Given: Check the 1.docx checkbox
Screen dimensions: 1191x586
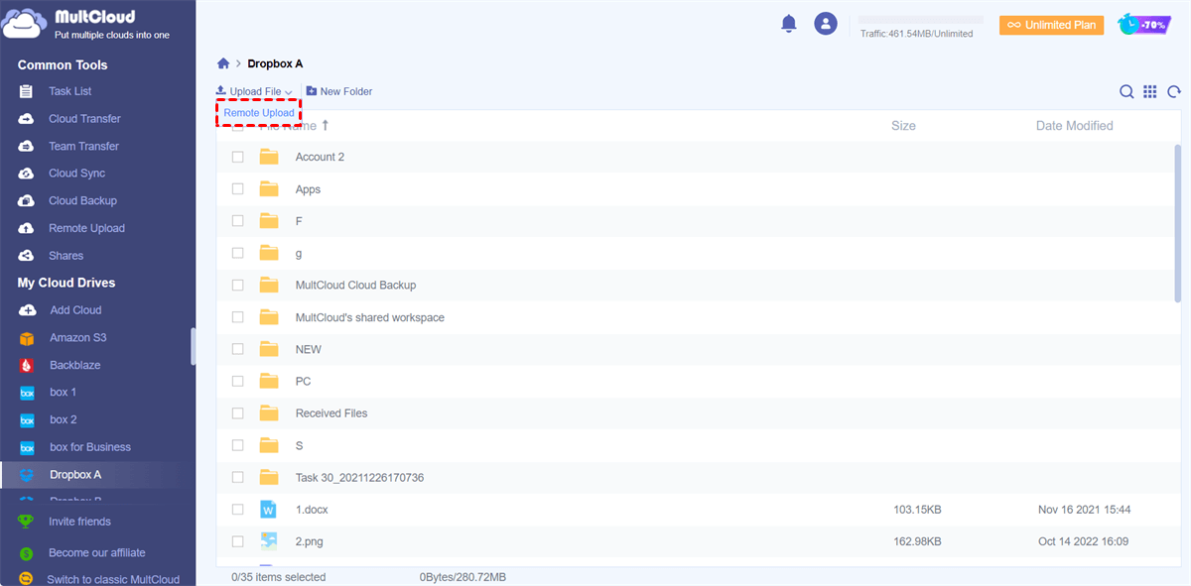Looking at the screenshot, I should (237, 510).
